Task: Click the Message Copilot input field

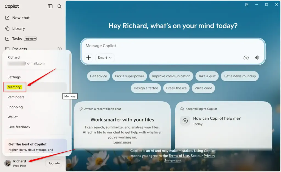Action: point(173,46)
